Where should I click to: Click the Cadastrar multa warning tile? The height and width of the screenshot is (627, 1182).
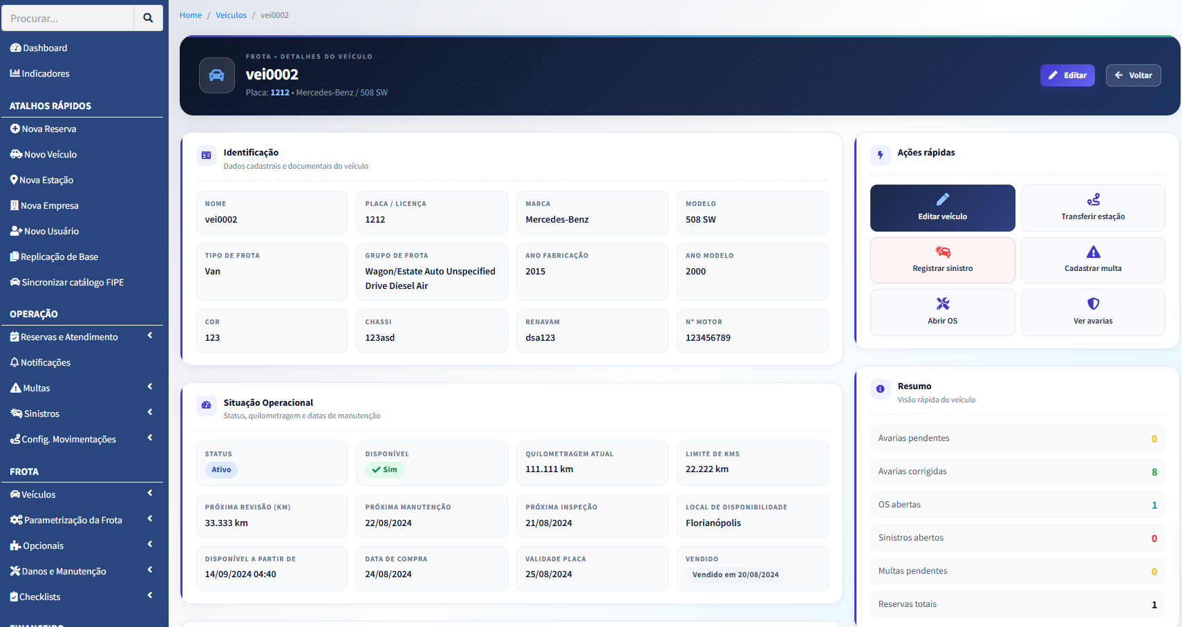1092,260
